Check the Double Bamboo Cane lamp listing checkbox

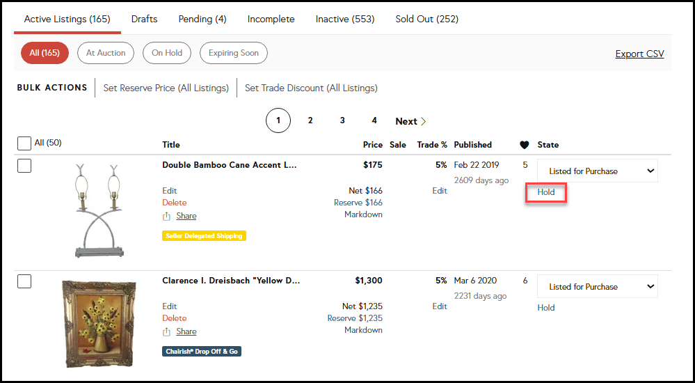(x=24, y=166)
